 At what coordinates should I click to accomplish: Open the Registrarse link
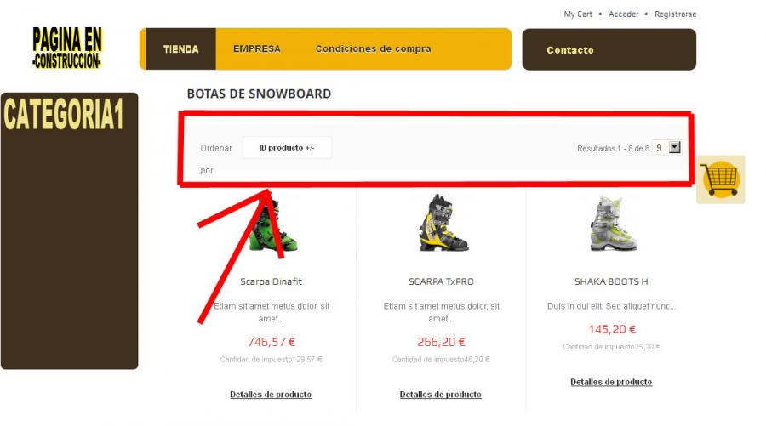675,14
